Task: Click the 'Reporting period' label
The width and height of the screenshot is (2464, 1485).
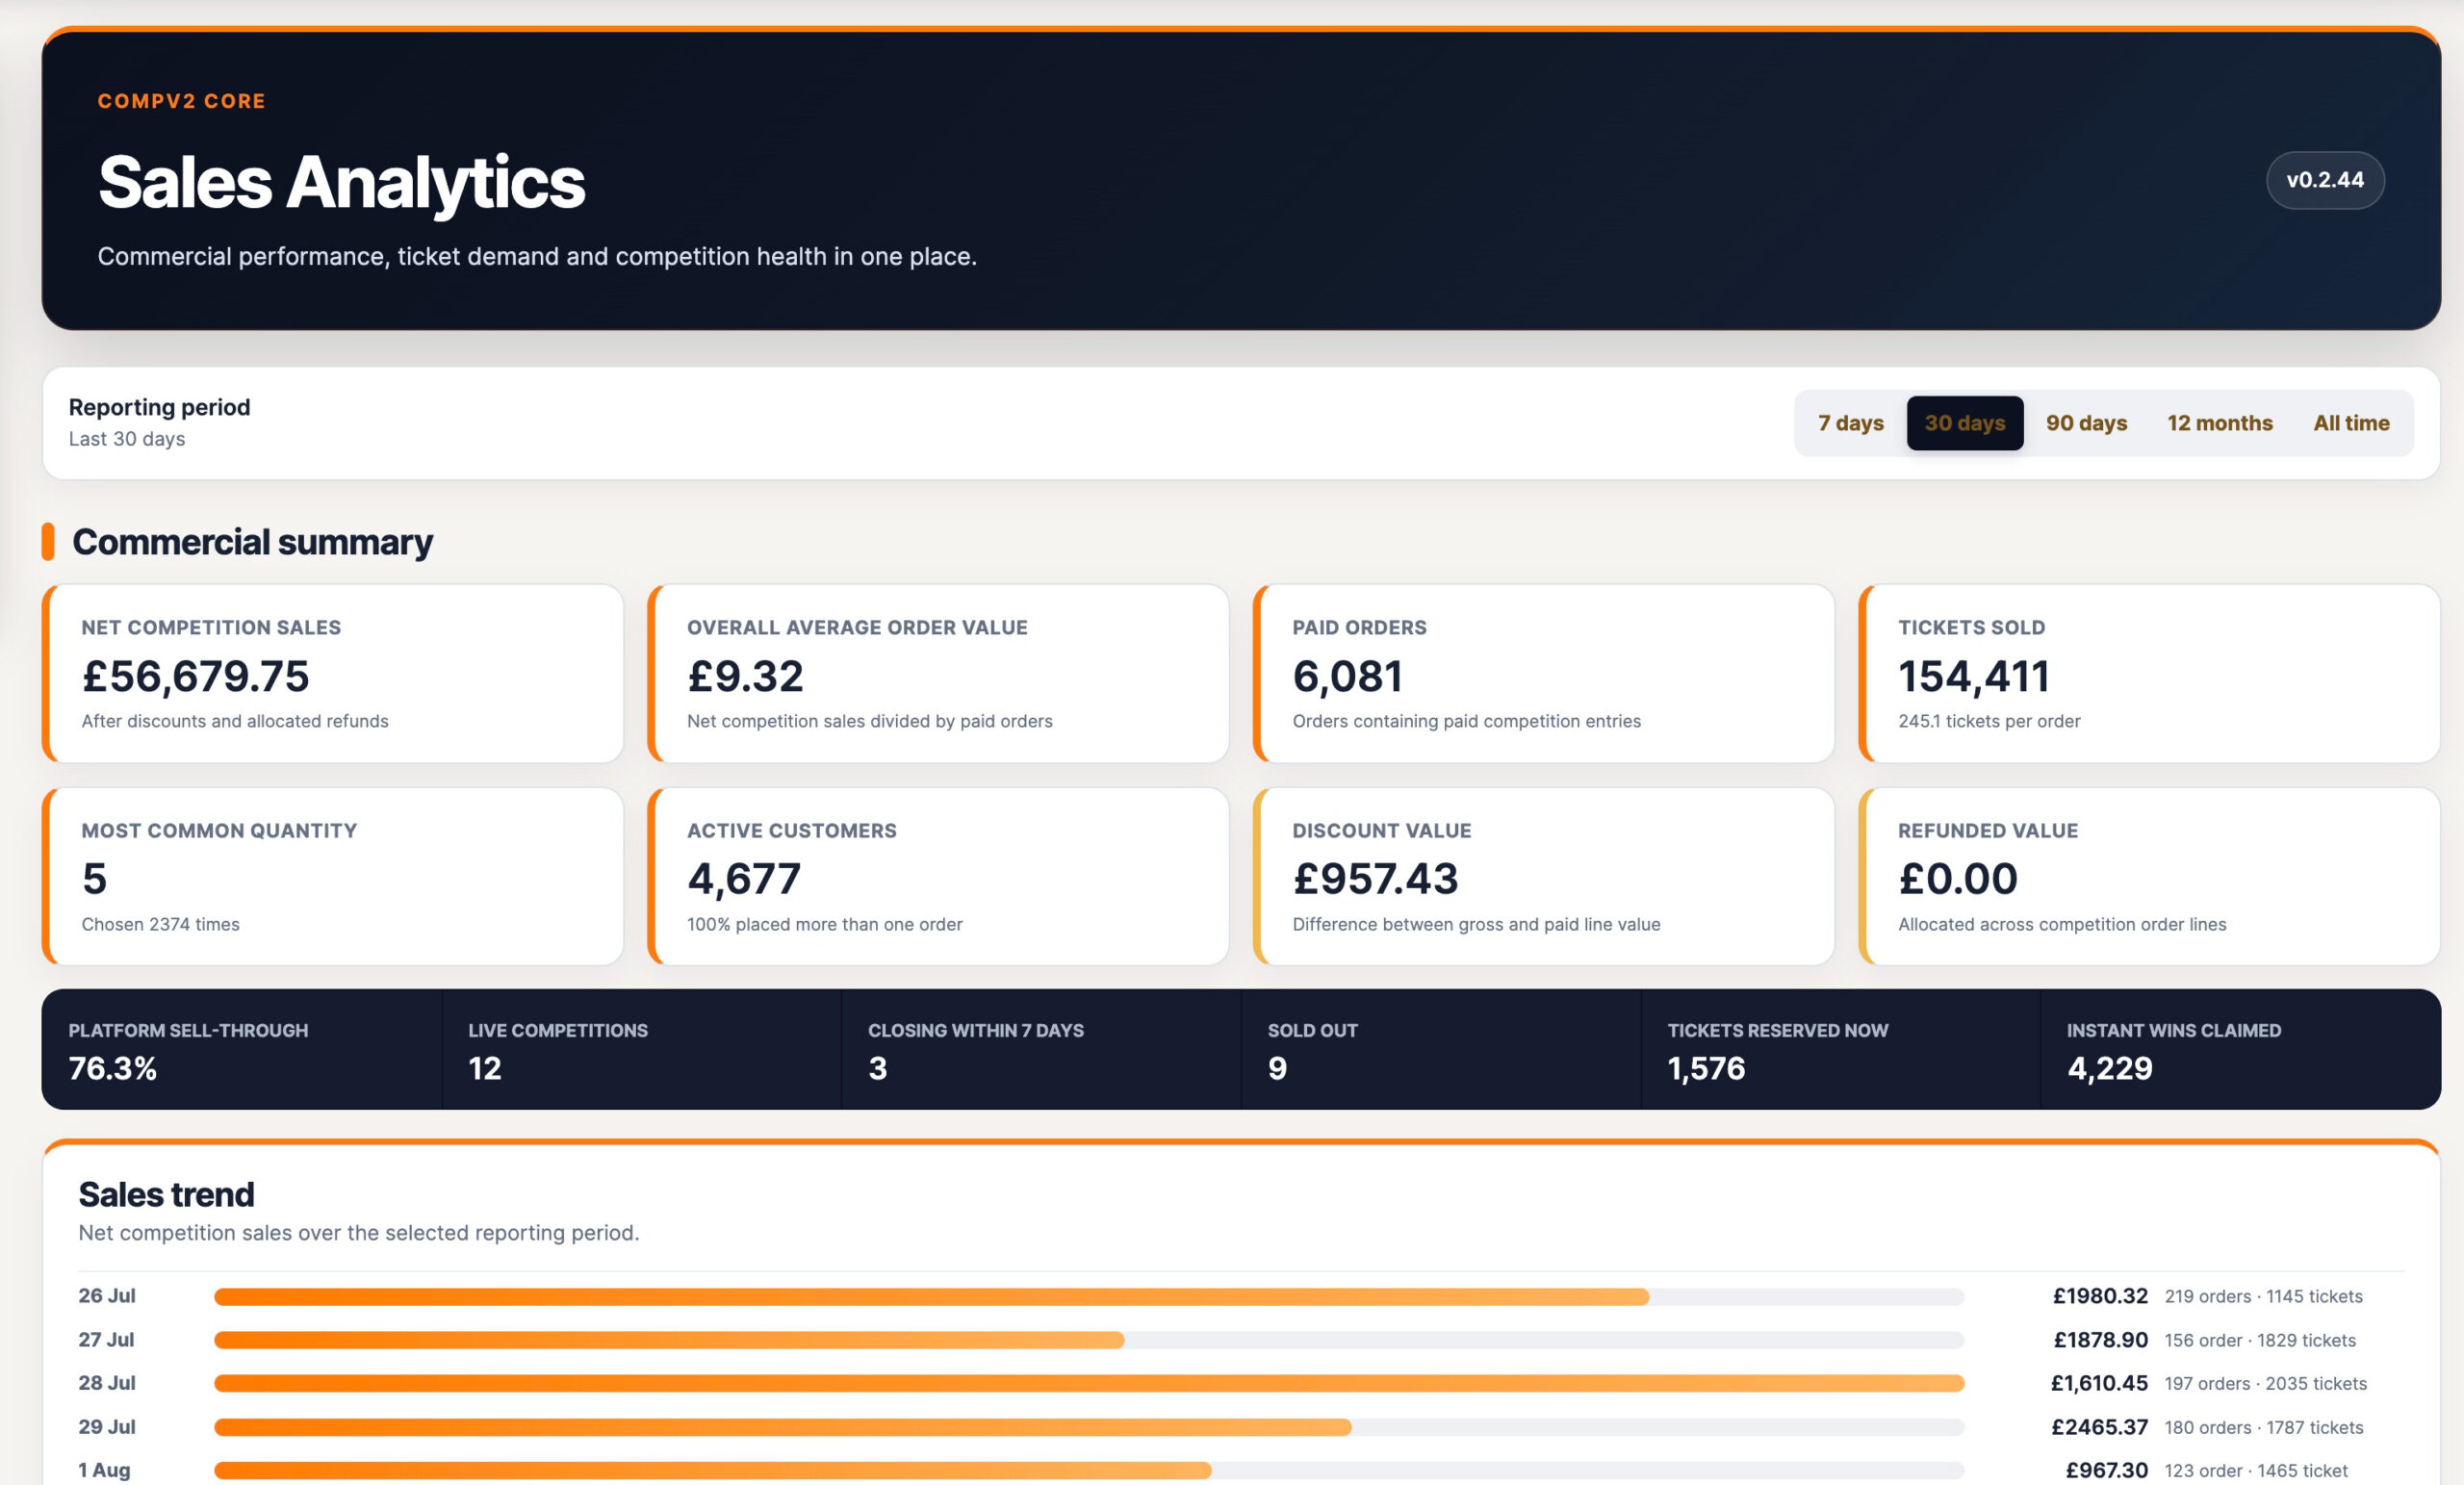Action: coord(159,407)
